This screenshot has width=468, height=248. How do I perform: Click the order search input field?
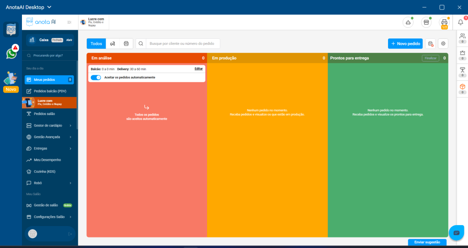click(x=183, y=43)
